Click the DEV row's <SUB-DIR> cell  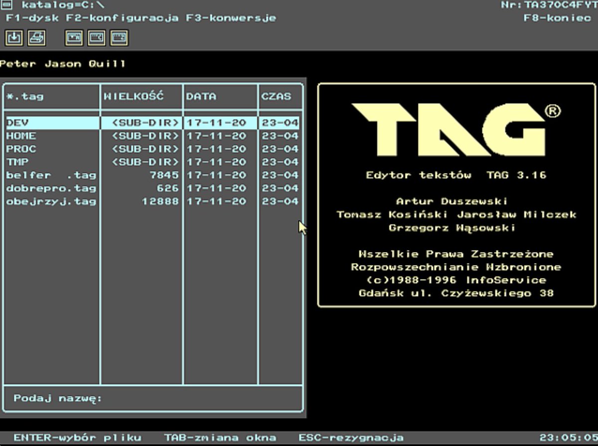coord(145,123)
